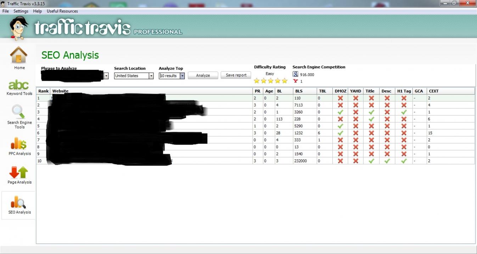Click the H1 Tag check mark in row 3

(404, 112)
